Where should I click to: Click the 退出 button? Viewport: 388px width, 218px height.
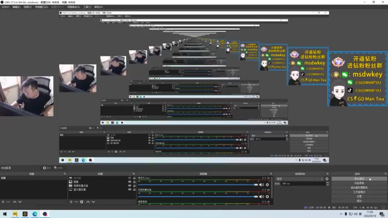359,201
